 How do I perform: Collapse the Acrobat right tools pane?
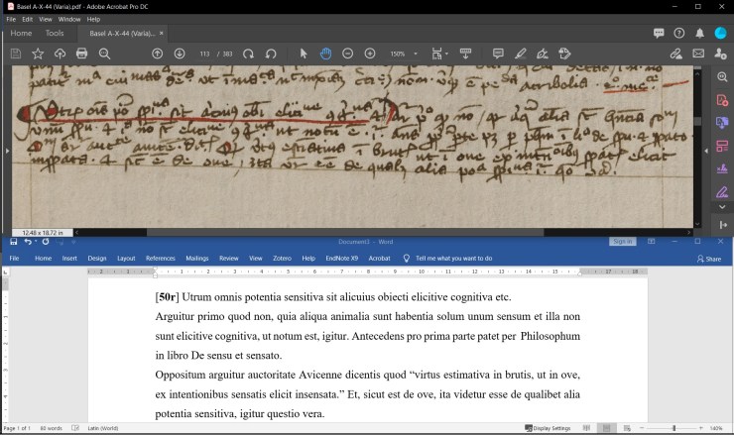click(723, 225)
